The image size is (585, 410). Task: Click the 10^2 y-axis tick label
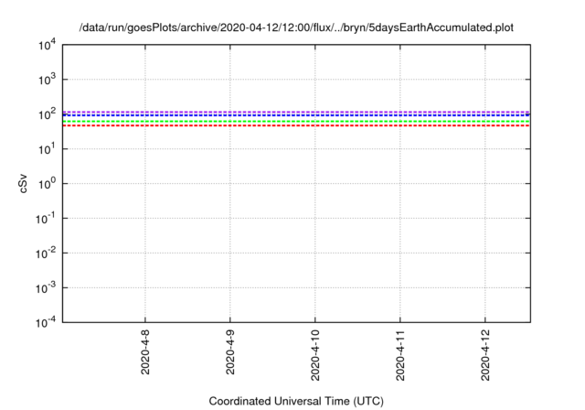(x=47, y=114)
